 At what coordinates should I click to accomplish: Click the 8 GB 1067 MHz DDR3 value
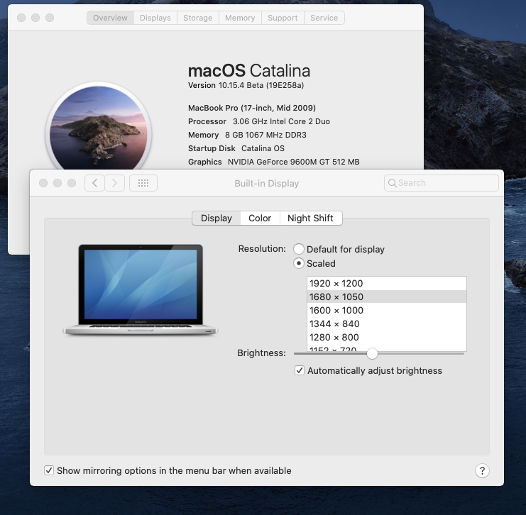coord(265,135)
